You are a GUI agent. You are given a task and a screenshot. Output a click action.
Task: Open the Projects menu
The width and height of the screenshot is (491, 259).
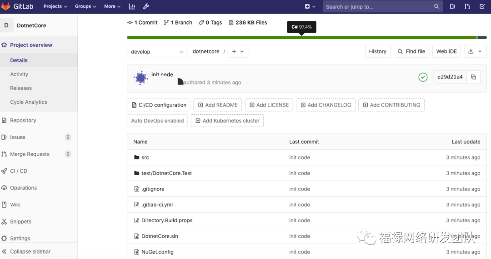pos(55,6)
